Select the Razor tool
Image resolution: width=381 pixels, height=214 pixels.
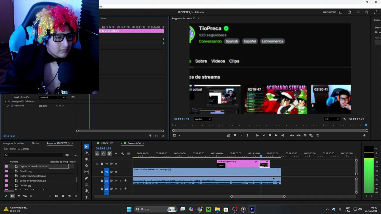pyautogui.click(x=87, y=166)
